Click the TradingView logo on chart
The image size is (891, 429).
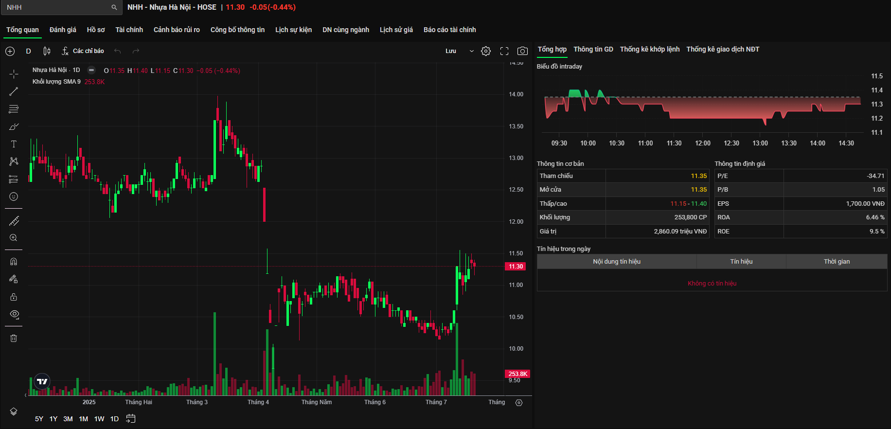[42, 381]
